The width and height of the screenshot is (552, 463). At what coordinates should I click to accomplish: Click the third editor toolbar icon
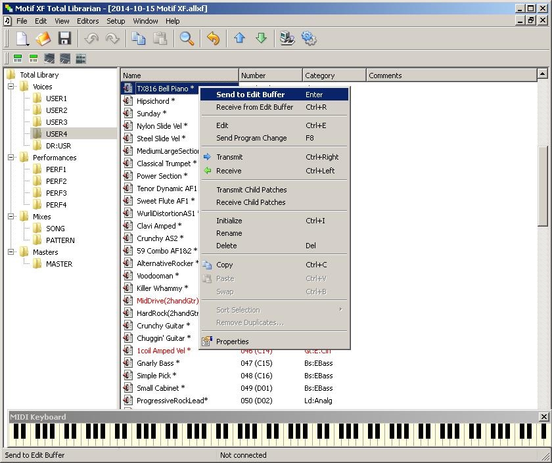pyautogui.click(x=49, y=58)
